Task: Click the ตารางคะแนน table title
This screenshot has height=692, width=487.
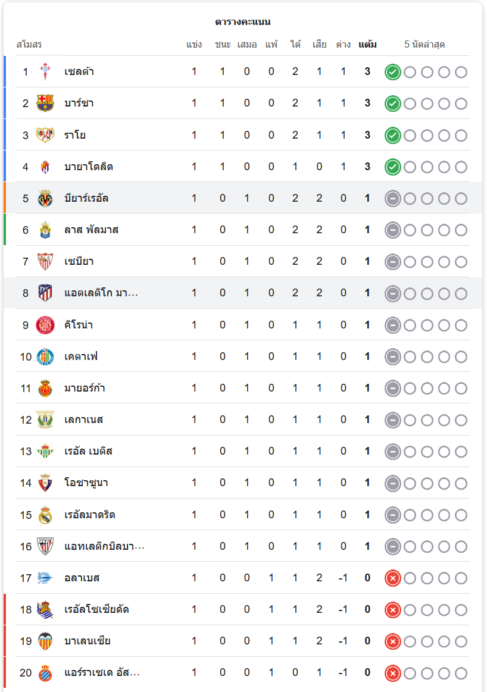Action: [243, 22]
